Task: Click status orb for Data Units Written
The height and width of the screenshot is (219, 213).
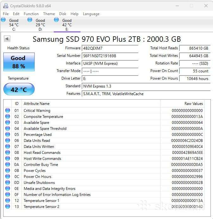Action: 8,146
